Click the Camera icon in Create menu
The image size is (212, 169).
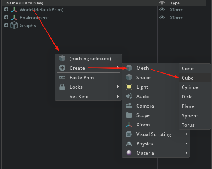[x=129, y=106]
